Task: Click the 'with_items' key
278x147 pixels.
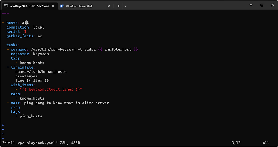Action: [22, 85]
